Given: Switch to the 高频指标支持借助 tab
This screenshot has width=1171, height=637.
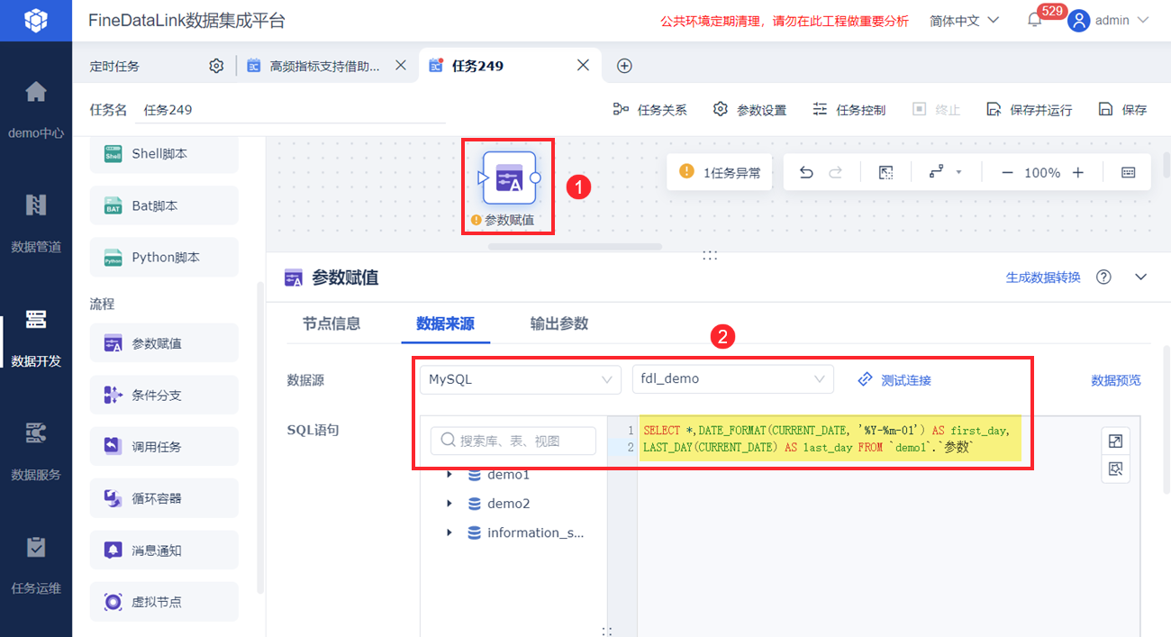Looking at the screenshot, I should tap(325, 66).
